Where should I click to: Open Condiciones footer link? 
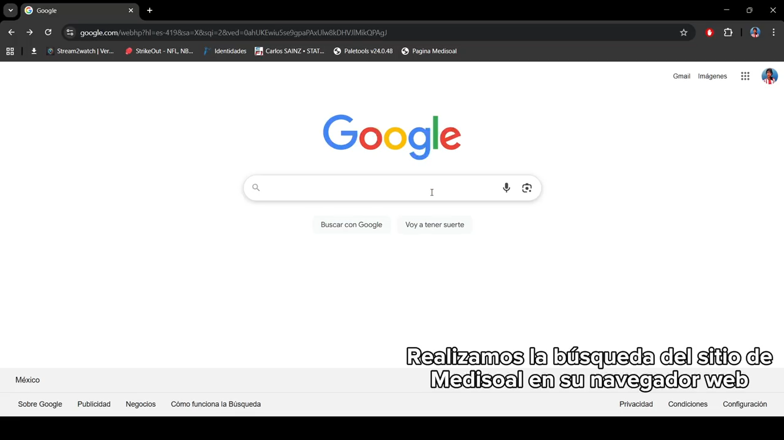pyautogui.click(x=688, y=404)
